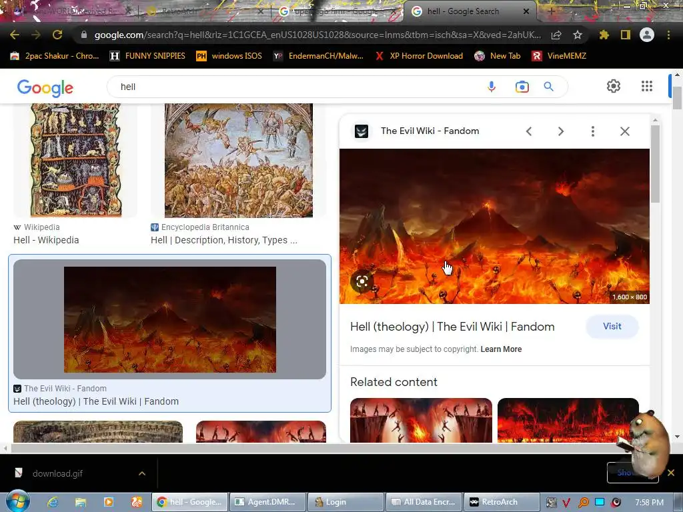Open Windows Media Player from taskbar
Image resolution: width=683 pixels, height=512 pixels.
109,502
